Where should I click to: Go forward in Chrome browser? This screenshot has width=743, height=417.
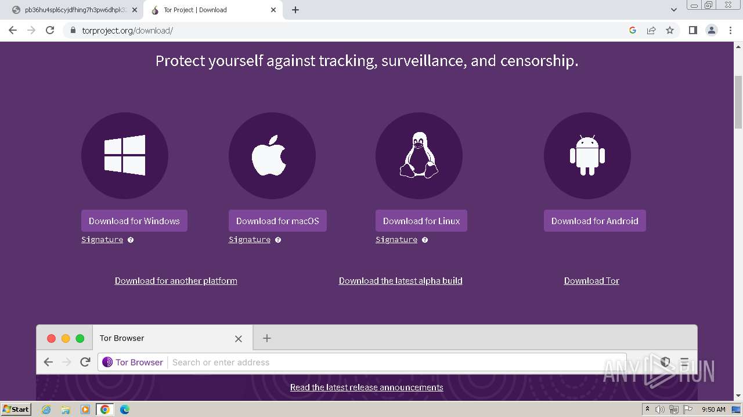pos(31,30)
